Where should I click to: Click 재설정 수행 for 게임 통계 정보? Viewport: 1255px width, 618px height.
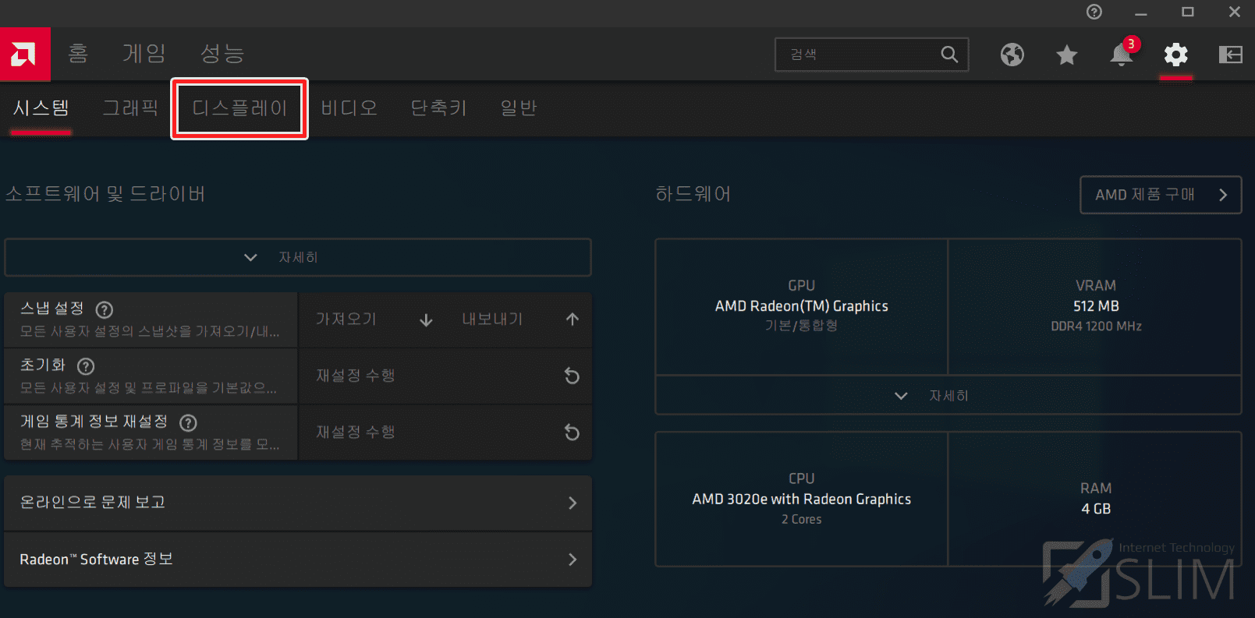445,432
